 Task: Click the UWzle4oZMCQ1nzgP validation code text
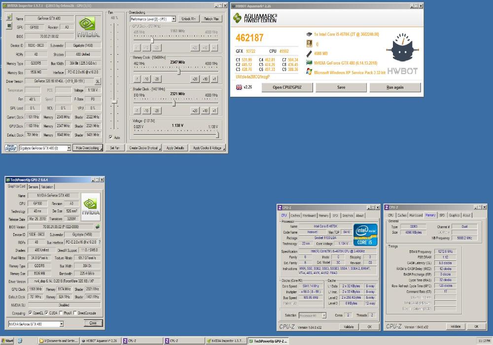pyautogui.click(x=253, y=77)
